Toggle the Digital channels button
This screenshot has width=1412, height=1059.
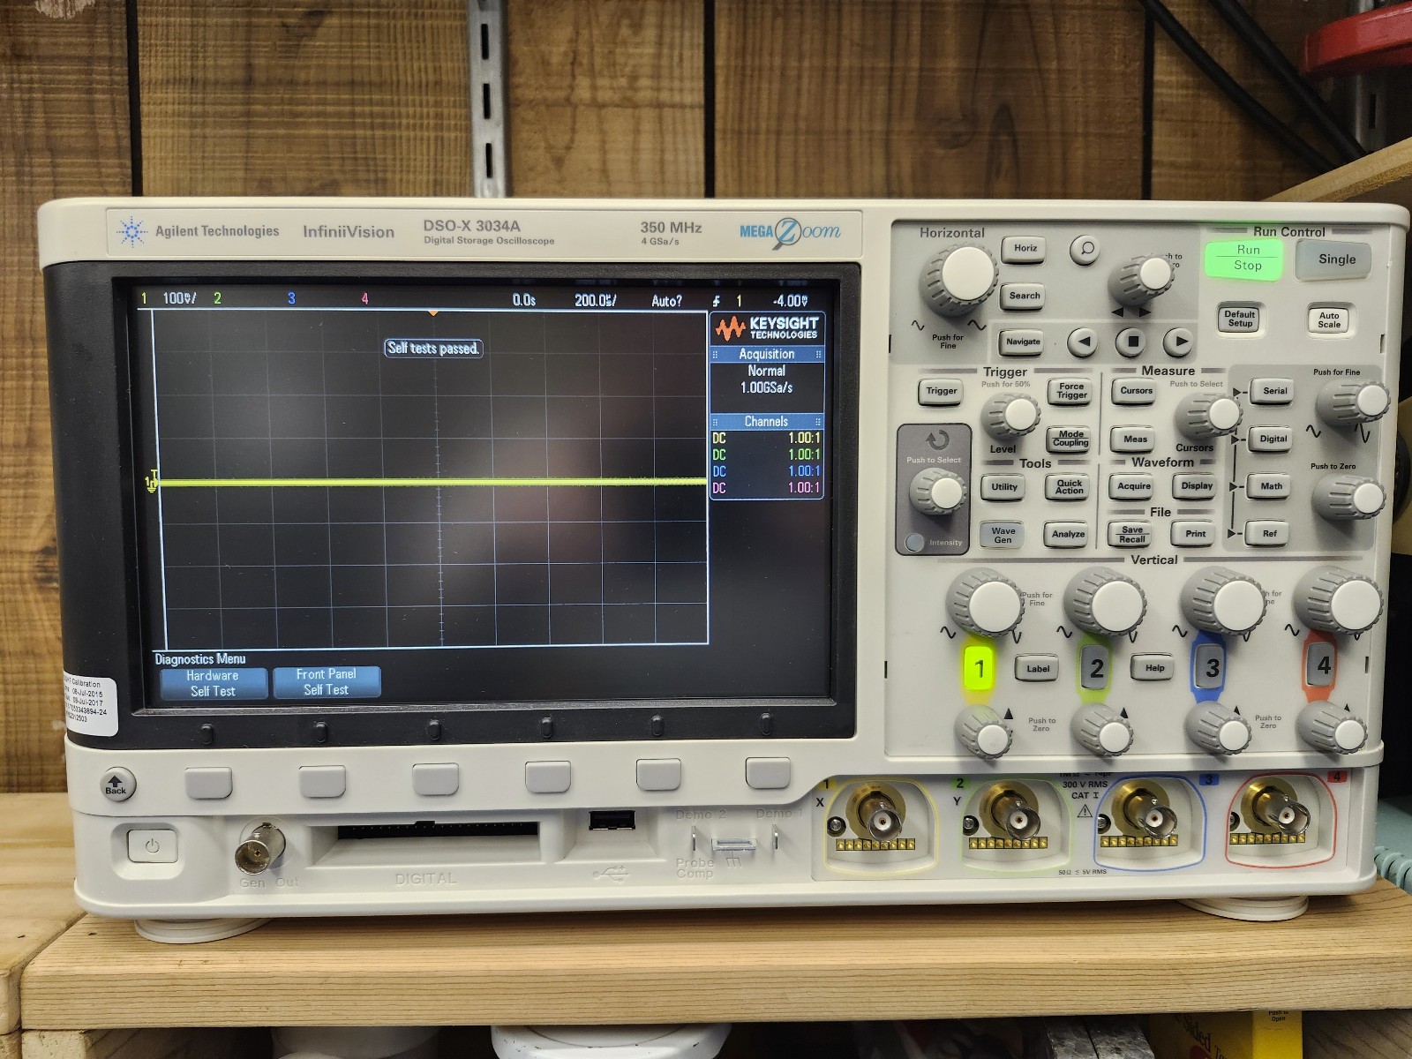[1273, 439]
